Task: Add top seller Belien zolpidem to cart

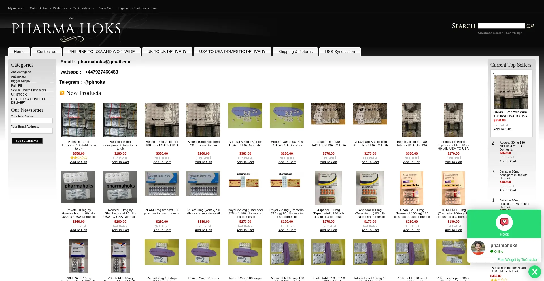Action: click(502, 129)
